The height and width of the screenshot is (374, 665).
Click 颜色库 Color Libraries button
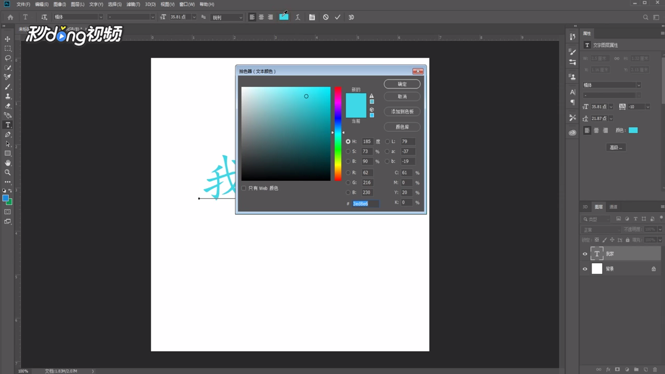pos(402,127)
